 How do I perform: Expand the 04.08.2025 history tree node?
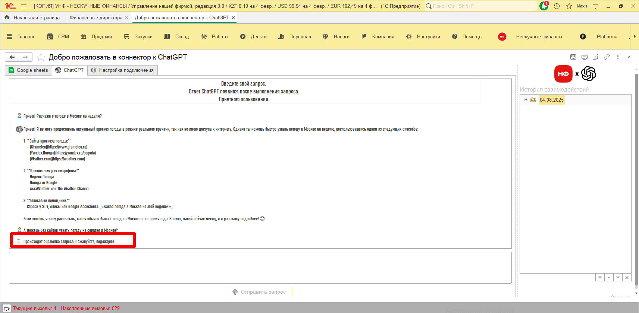point(526,100)
